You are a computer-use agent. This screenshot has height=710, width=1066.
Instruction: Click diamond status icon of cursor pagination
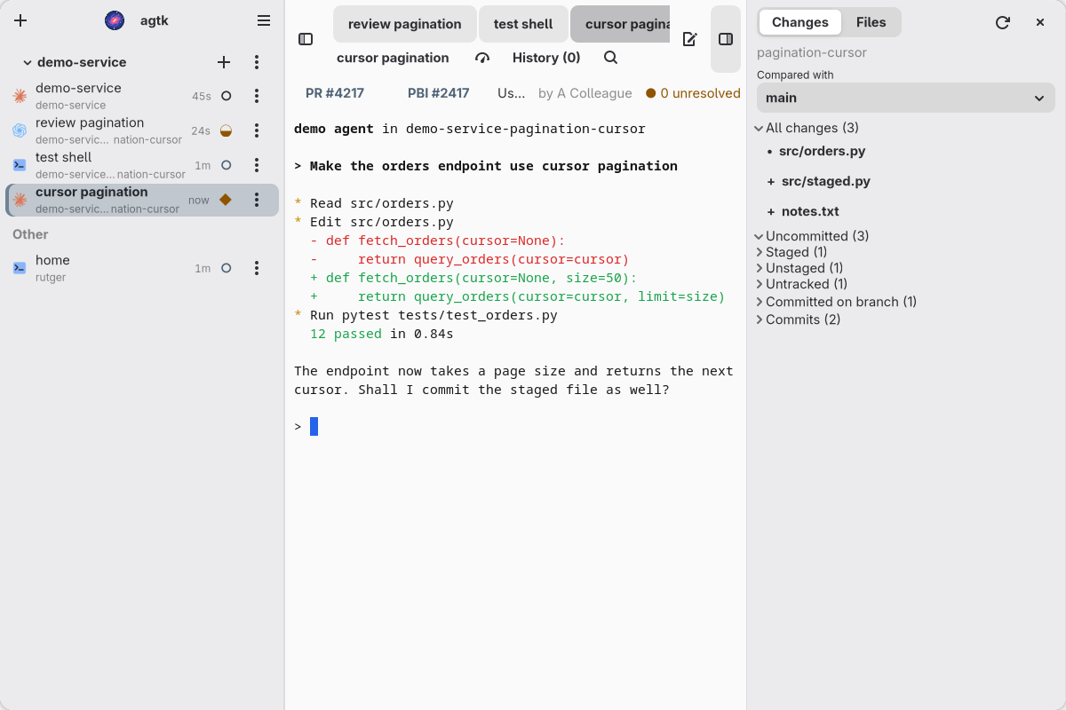point(226,200)
